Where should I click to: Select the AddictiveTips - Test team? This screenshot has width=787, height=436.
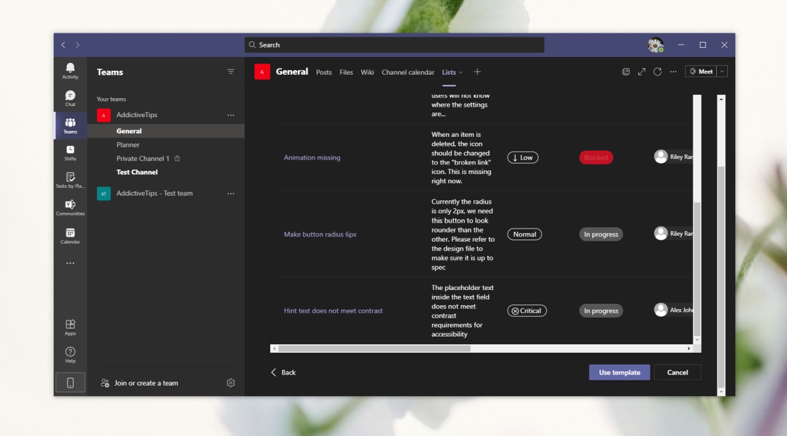pyautogui.click(x=155, y=194)
